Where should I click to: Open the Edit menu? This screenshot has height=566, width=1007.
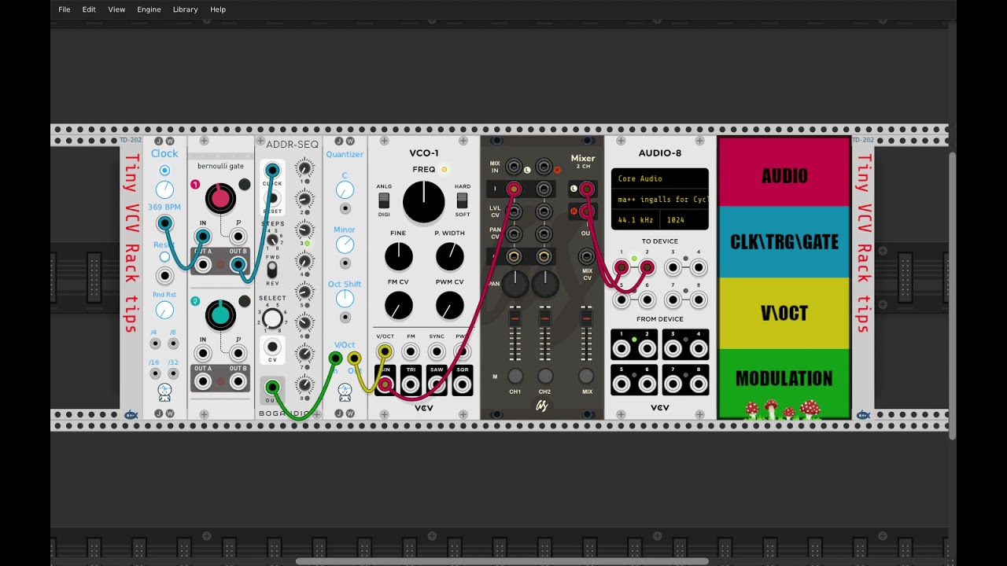coord(89,9)
